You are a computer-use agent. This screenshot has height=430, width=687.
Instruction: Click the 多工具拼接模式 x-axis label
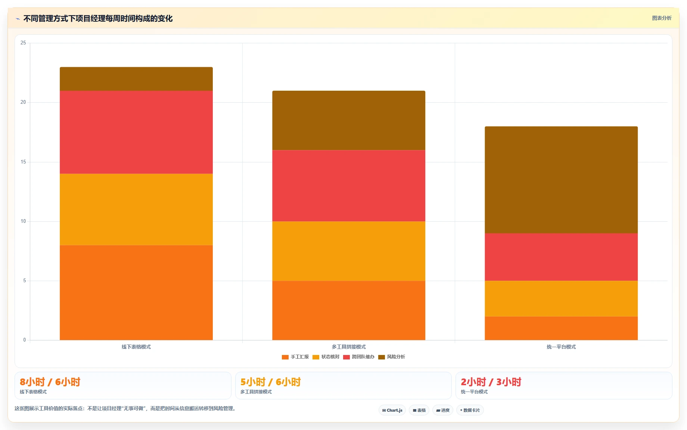(x=349, y=347)
